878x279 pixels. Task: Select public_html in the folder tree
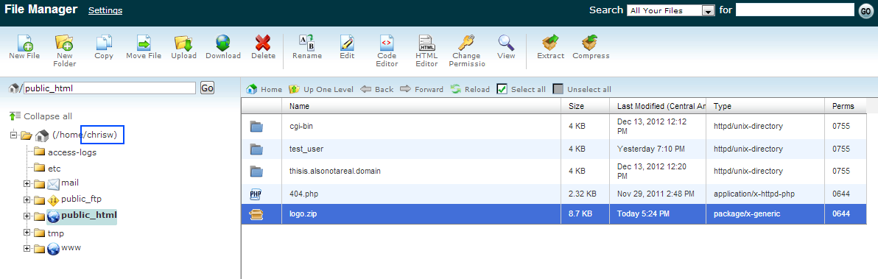coord(89,215)
